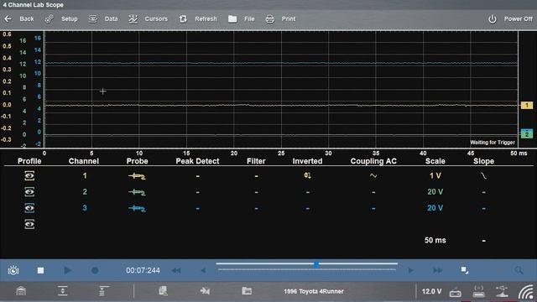Viewport: 537px width, 302px height.
Task: Click the playback position slider handle
Action: pos(316,263)
